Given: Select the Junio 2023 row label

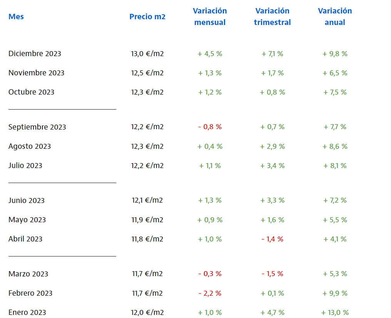Looking at the screenshot, I should click(x=27, y=201).
